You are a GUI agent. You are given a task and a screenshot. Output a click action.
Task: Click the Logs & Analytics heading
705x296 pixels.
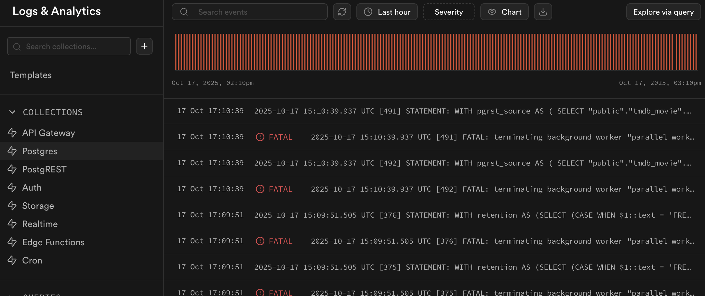pyautogui.click(x=57, y=11)
